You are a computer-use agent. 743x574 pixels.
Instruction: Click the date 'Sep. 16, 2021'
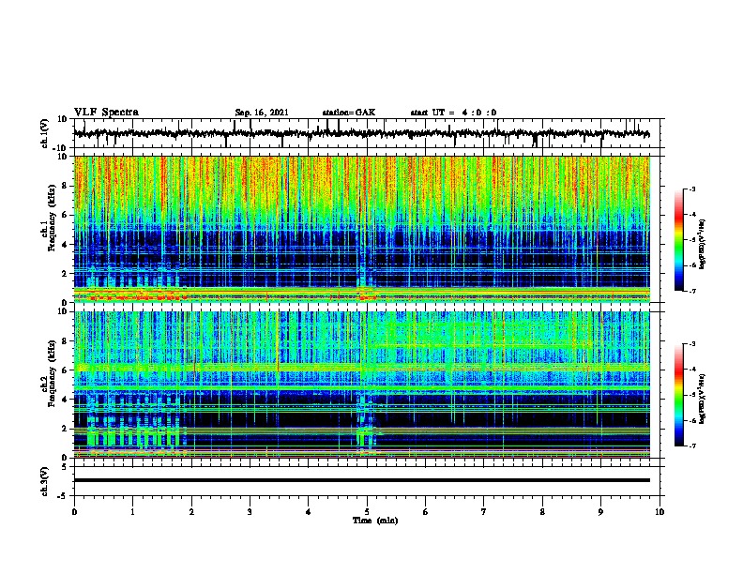(262, 113)
